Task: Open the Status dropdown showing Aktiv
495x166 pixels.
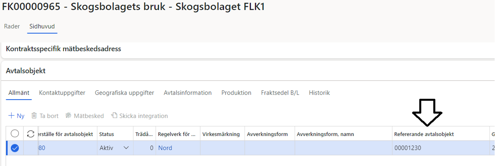Action: [x=126, y=148]
